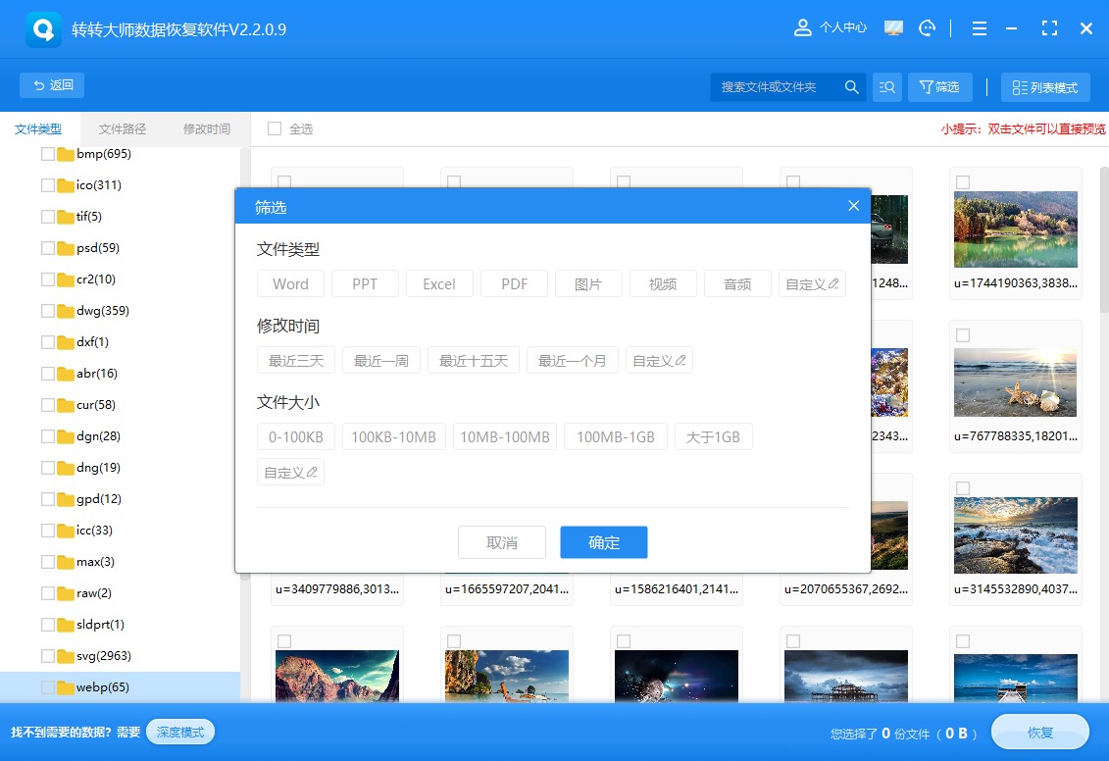The height and width of the screenshot is (761, 1109).
Task: Open the hamburger menu in the title bar
Action: click(x=979, y=27)
